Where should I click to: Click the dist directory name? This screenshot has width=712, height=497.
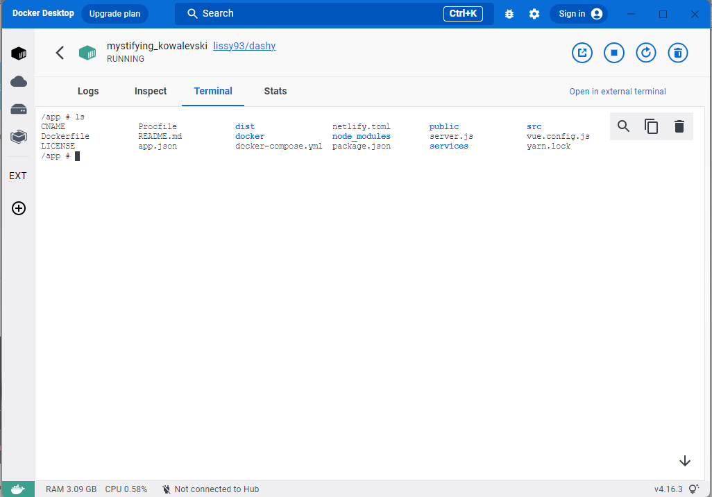pos(245,127)
